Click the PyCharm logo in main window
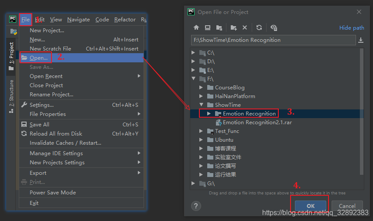The width and height of the screenshot is (373, 221). 13,19
